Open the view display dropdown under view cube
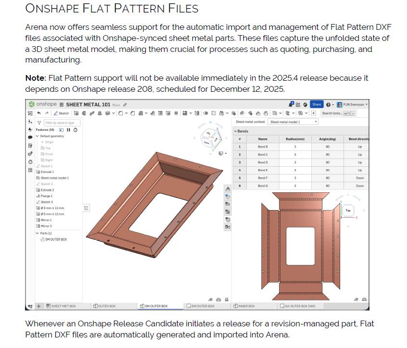 point(222,153)
